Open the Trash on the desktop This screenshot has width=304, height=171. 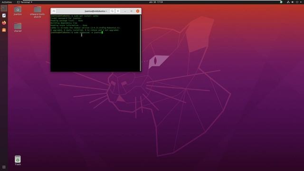(x=18, y=161)
